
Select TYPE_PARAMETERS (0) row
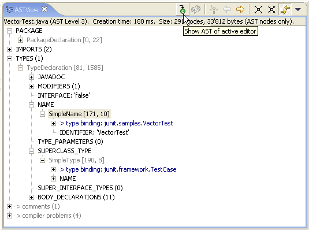click(x=70, y=142)
